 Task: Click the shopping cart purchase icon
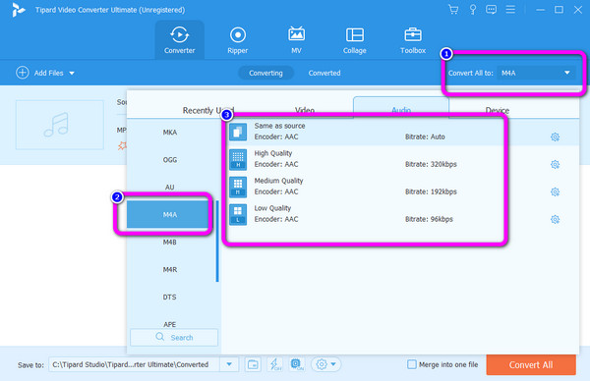tap(453, 10)
